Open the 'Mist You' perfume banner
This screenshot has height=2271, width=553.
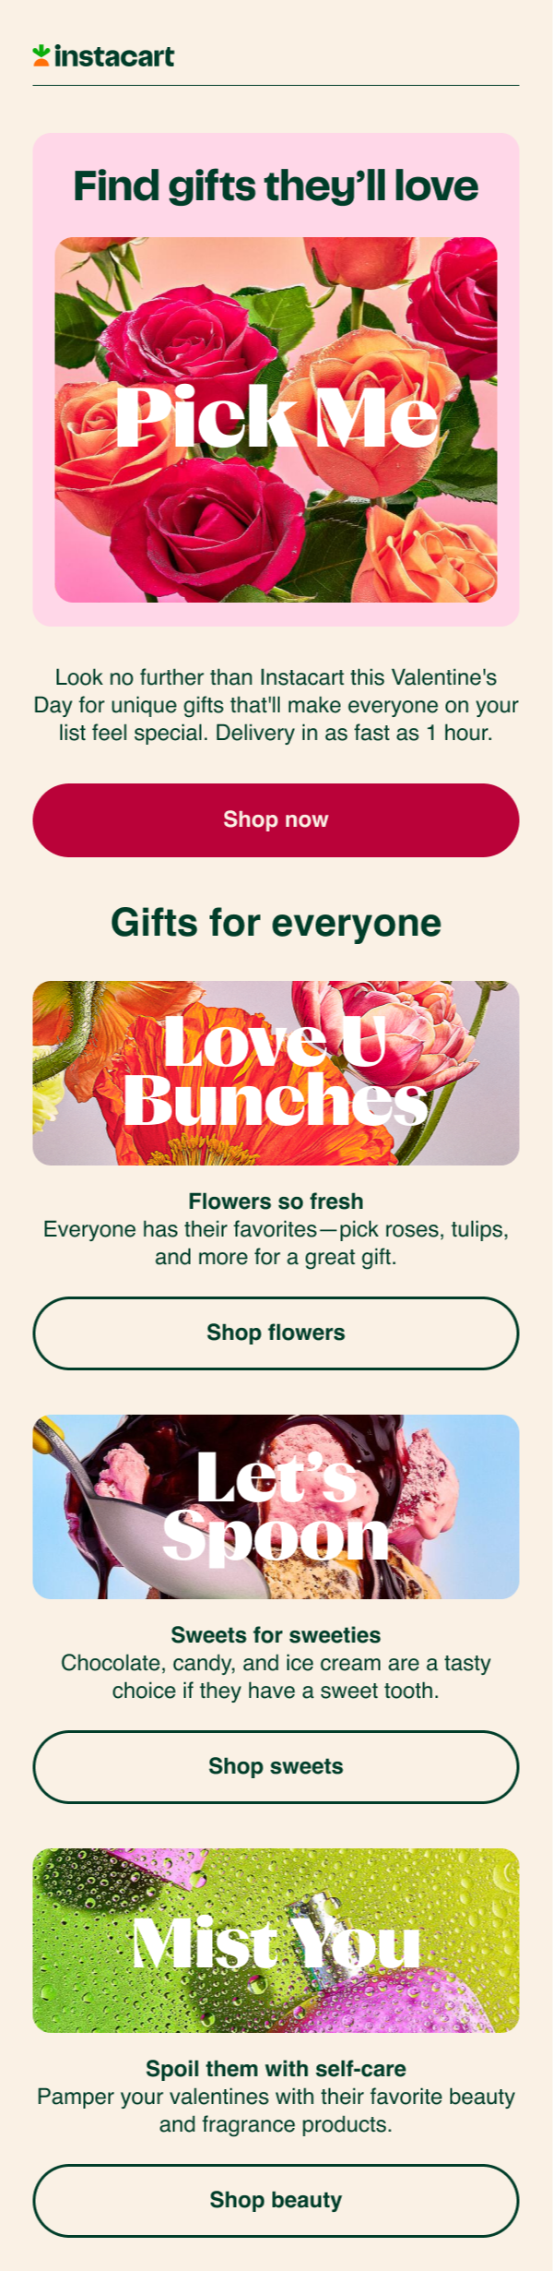276,1940
